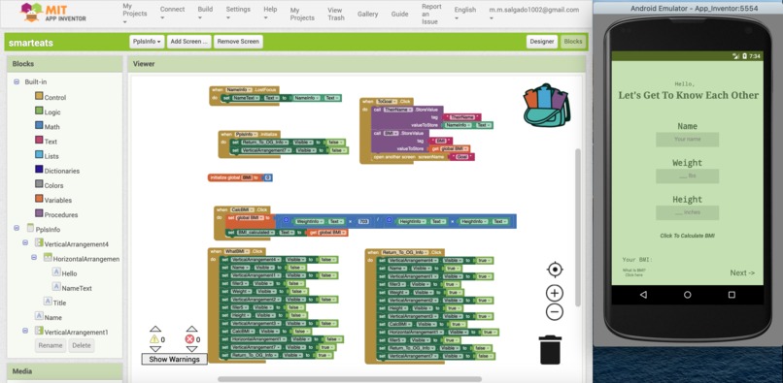Zoom in with the plus icon
This screenshot has width=783, height=383.
[x=555, y=293]
